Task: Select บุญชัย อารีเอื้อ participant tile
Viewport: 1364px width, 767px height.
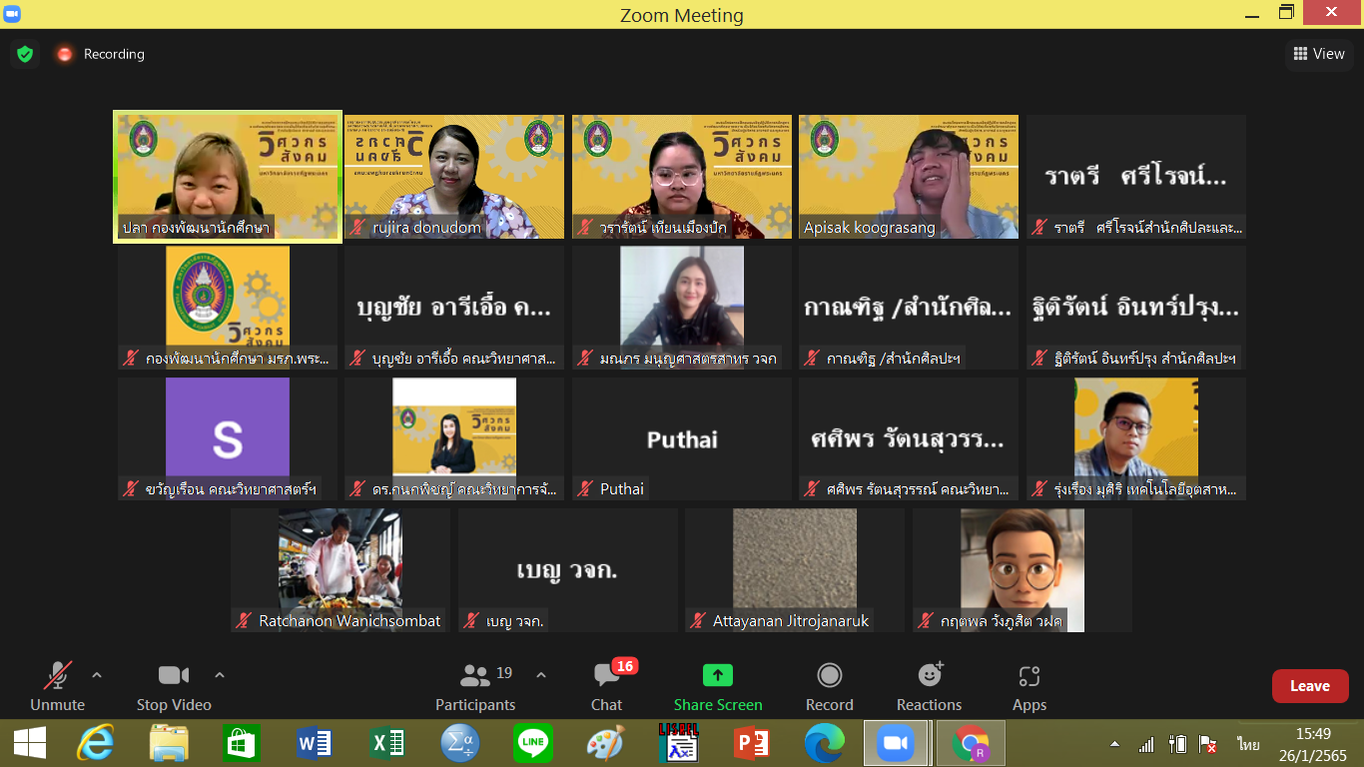Action: 454,308
